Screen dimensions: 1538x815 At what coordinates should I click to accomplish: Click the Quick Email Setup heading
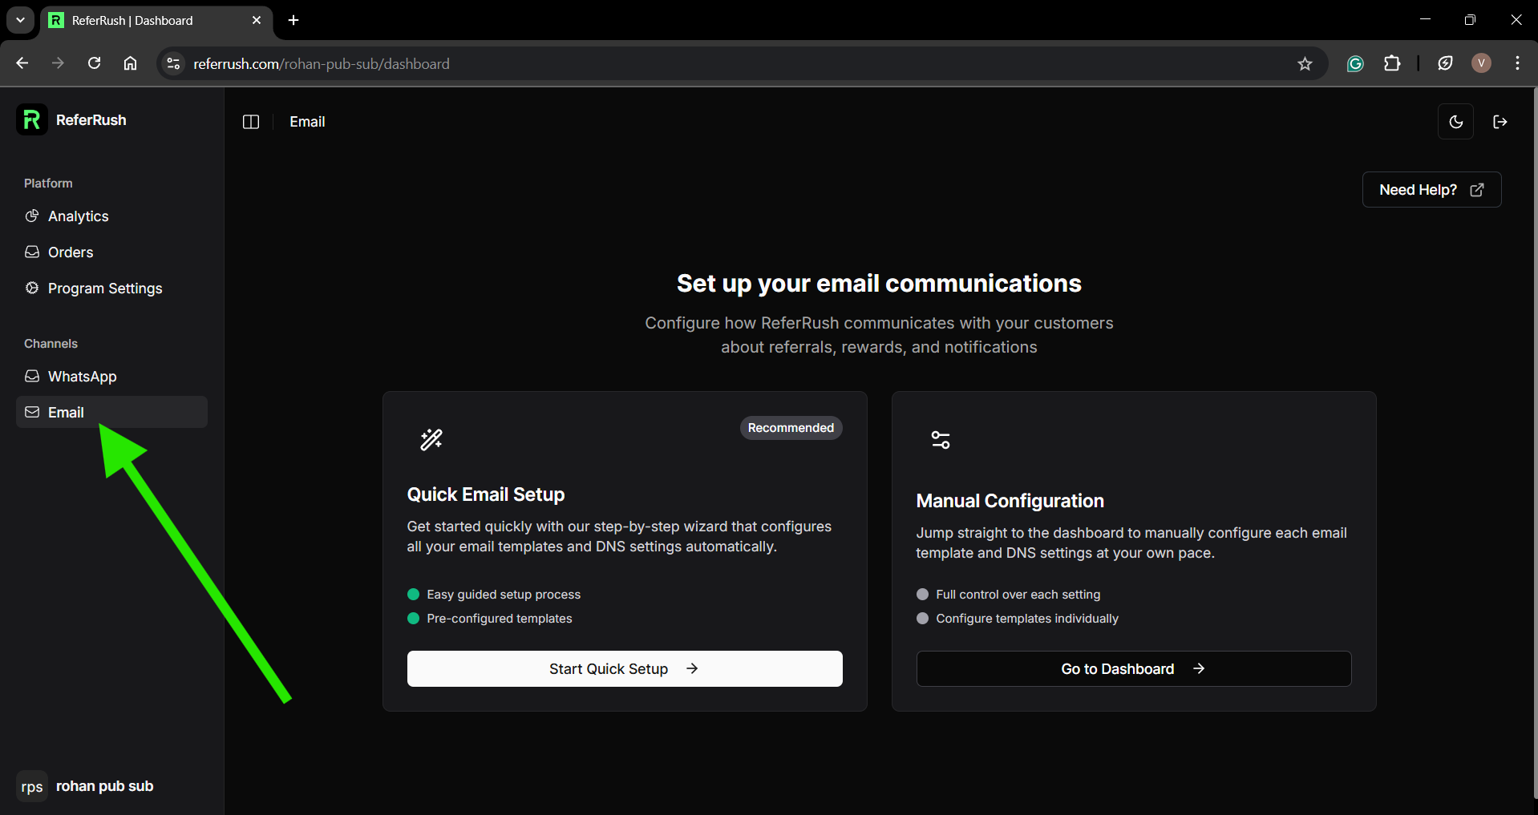[486, 494]
